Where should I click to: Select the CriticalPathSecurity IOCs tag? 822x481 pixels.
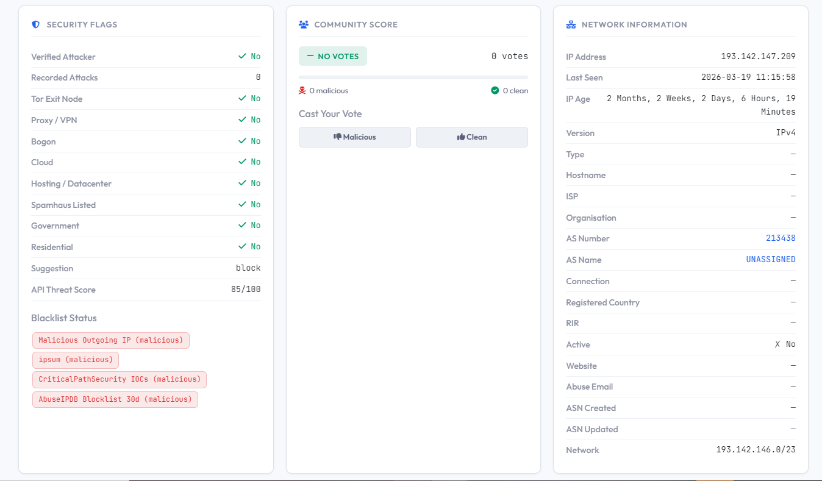pyautogui.click(x=120, y=379)
